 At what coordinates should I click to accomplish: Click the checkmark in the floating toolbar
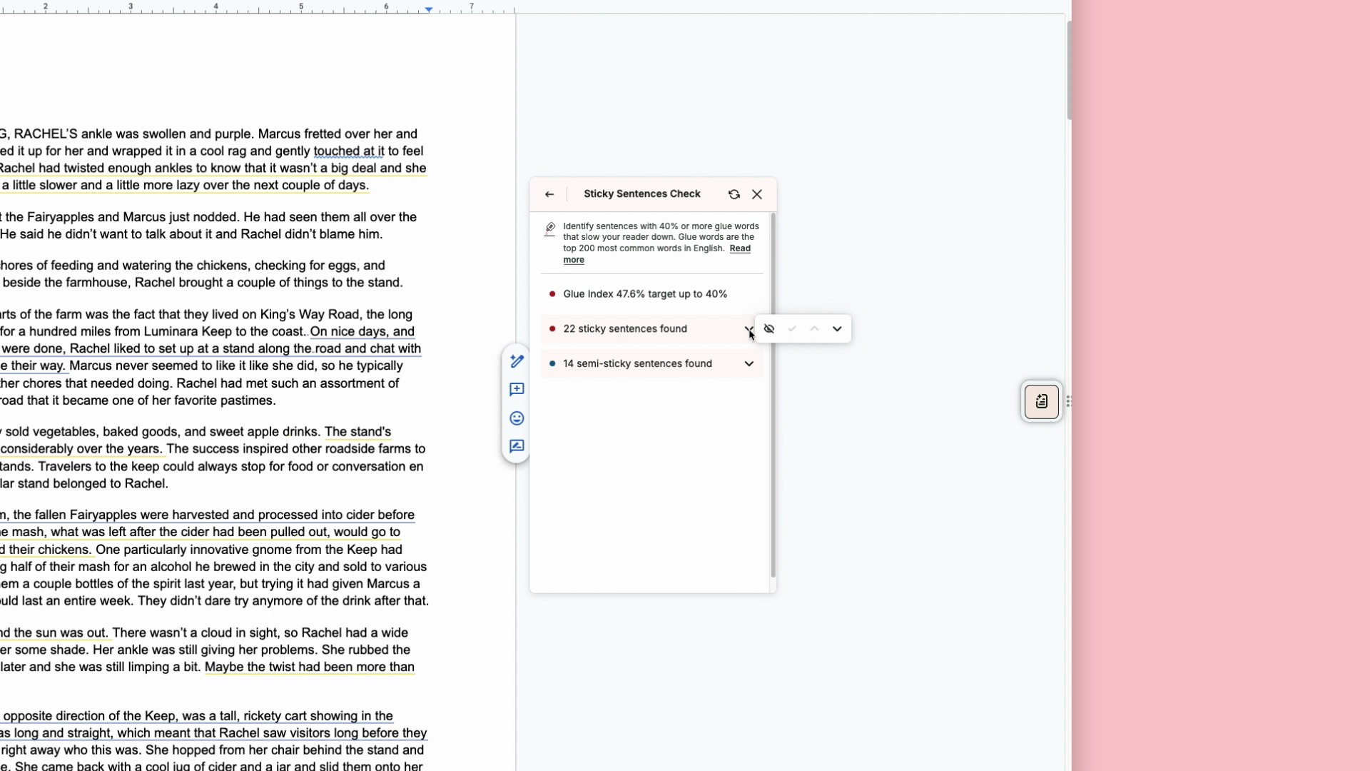792,329
